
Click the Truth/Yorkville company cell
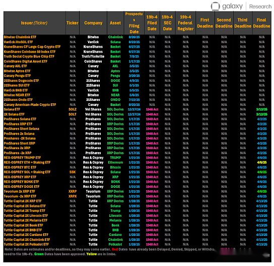click(93, 56)
